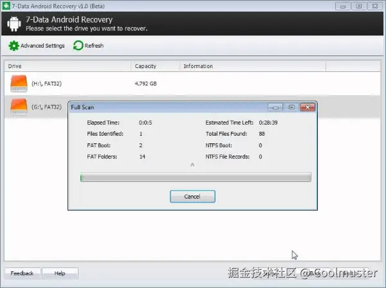Open Help
This screenshot has width=386, height=288.
pos(60,273)
